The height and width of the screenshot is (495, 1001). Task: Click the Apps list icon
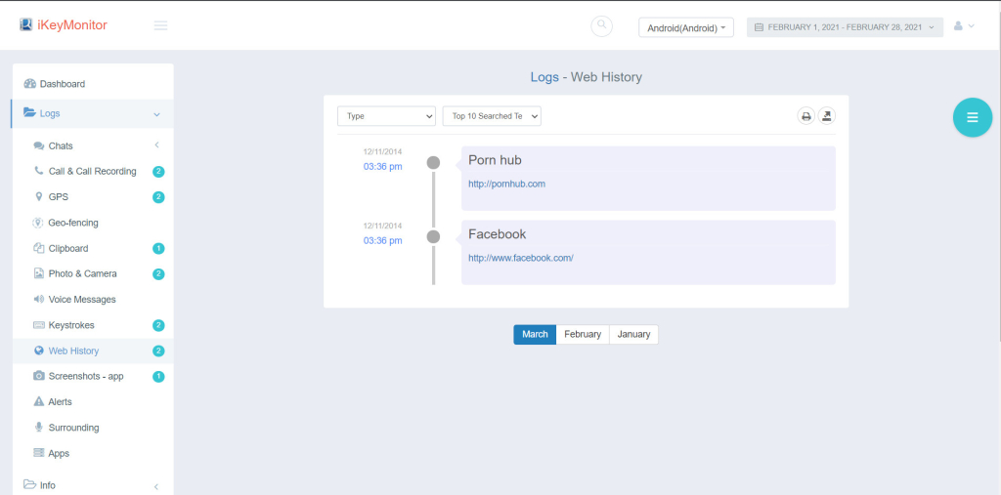tap(39, 454)
